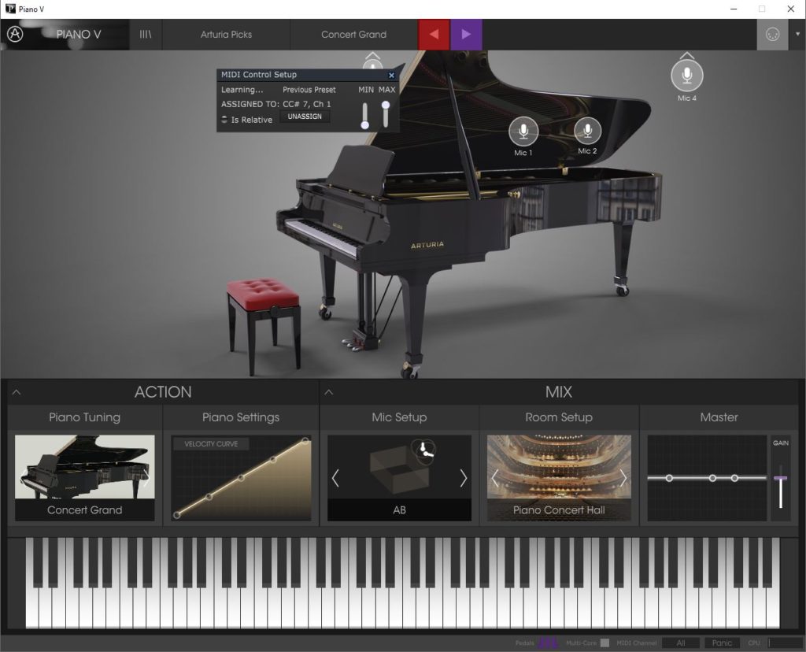Open the Piano Tuning tab
The width and height of the screenshot is (806, 652).
click(x=85, y=417)
